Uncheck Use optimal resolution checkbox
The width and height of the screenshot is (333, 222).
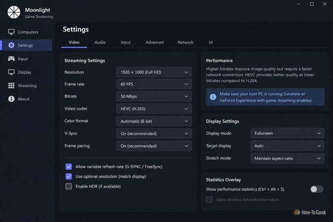pos(69,176)
